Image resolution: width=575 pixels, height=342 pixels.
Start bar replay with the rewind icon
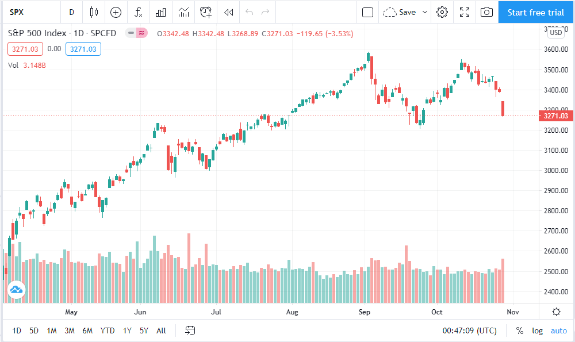[228, 13]
